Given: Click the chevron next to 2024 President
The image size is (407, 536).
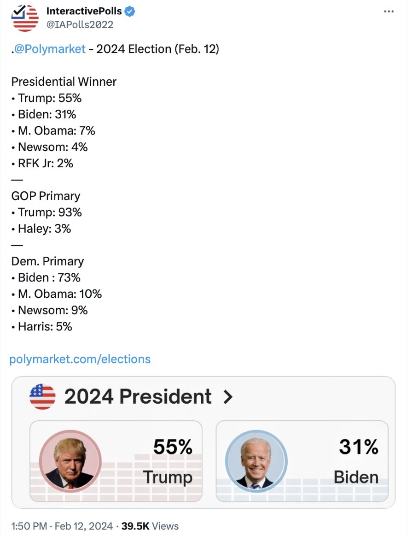Looking at the screenshot, I should [228, 397].
